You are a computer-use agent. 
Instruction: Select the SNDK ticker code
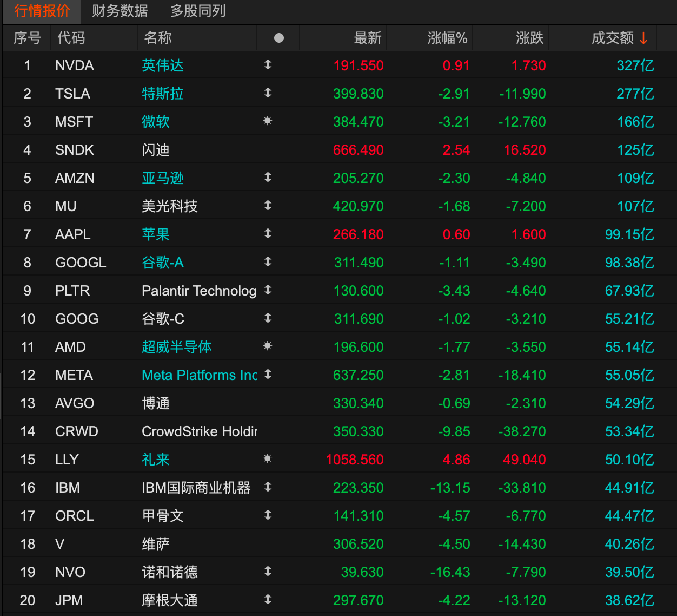tap(75, 150)
